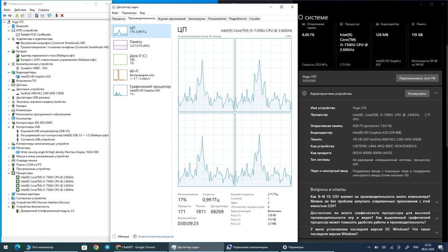The image size is (448, 252).
Task: Click the red X uninstall device icon
Action: 62,16
